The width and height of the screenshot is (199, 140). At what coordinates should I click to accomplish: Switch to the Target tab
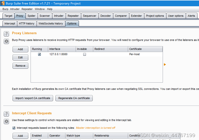(x=8, y=16)
